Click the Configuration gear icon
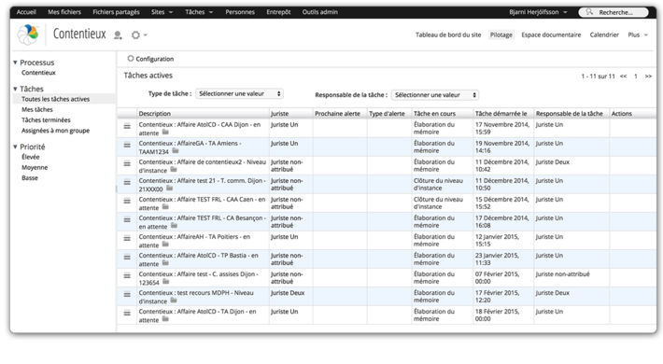Screen dimensions: 663x364 [131, 59]
